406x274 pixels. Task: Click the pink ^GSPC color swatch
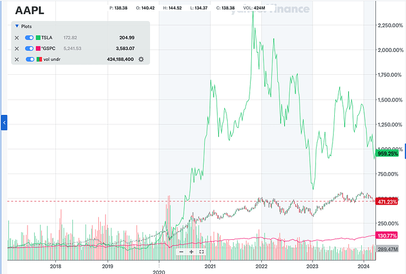pos(39,48)
